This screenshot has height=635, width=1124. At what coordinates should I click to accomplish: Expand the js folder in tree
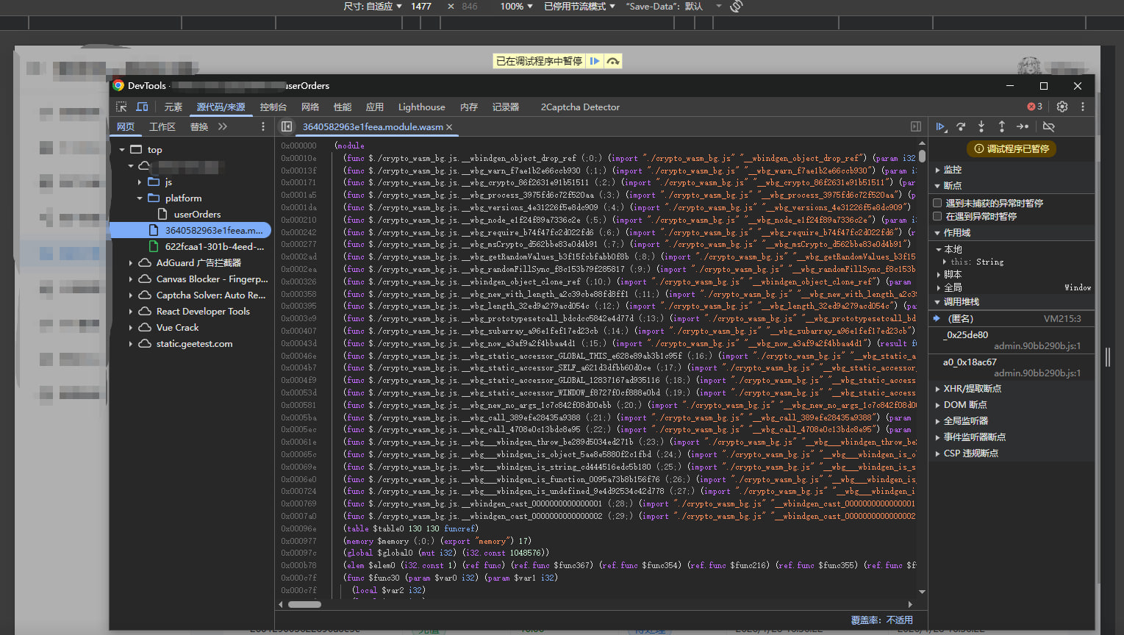click(140, 182)
